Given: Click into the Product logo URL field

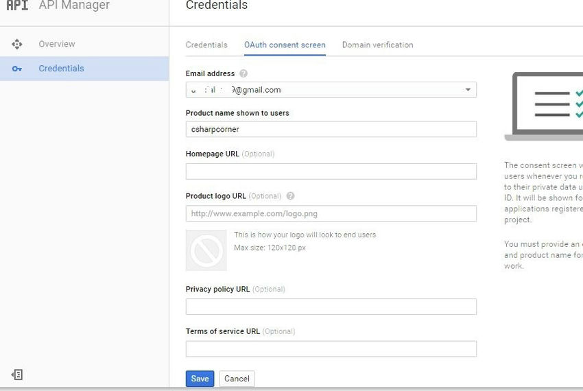Looking at the screenshot, I should [331, 213].
